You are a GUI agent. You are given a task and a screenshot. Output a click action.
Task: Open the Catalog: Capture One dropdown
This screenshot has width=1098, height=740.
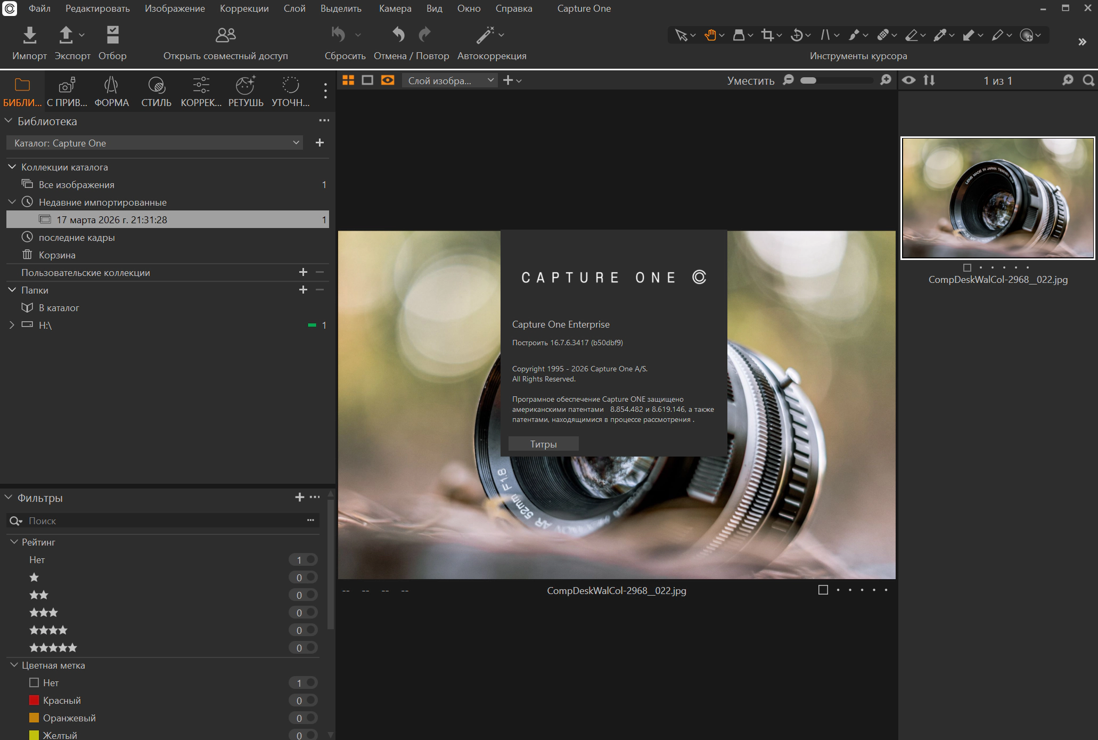click(x=154, y=143)
